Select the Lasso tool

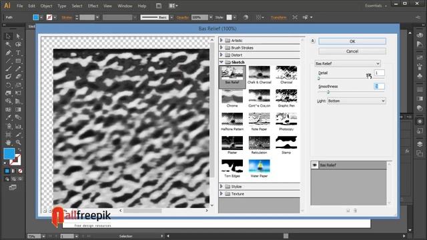[18, 44]
